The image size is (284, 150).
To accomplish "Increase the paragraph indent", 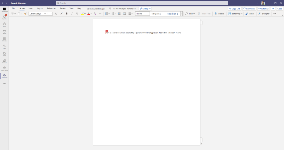I will pos(124,14).
